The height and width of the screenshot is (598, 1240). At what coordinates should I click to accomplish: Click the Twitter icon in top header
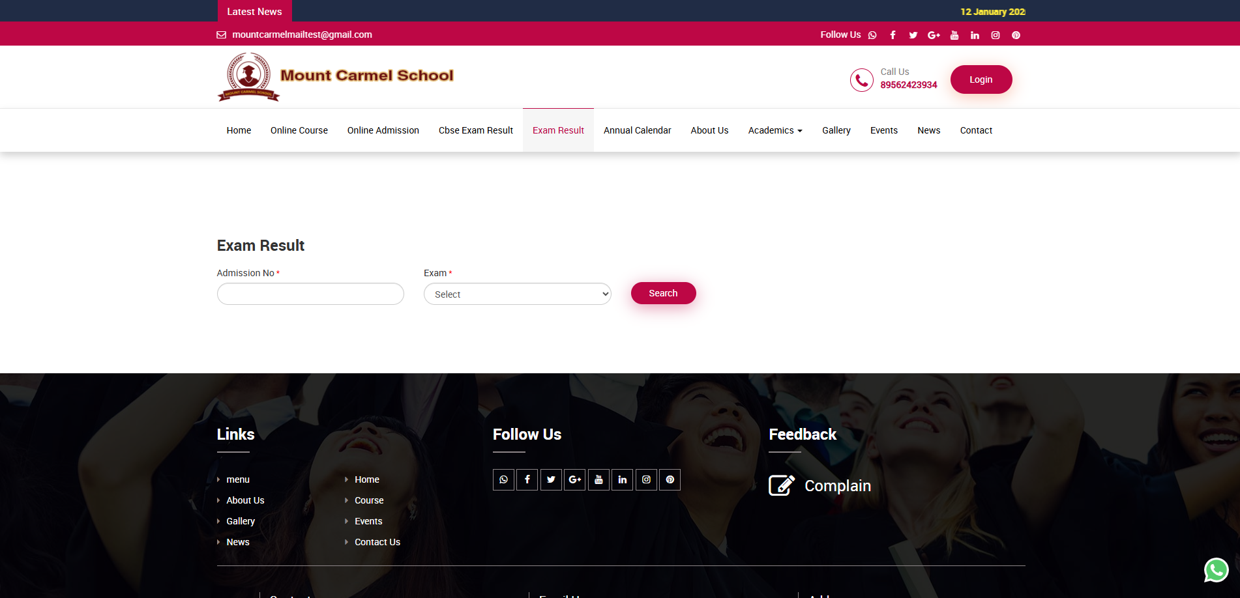(913, 35)
